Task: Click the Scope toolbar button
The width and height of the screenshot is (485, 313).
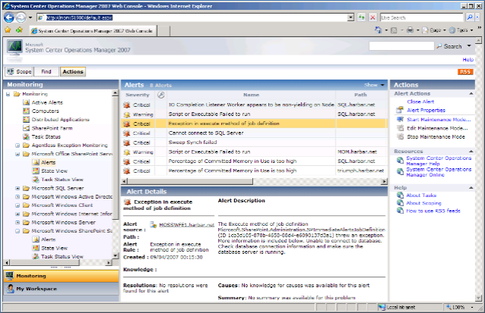Action: click(19, 71)
